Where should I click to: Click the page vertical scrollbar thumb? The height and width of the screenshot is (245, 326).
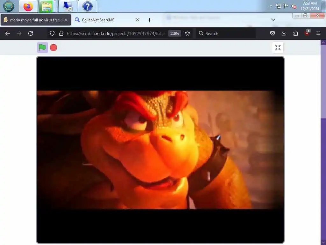(x=323, y=81)
